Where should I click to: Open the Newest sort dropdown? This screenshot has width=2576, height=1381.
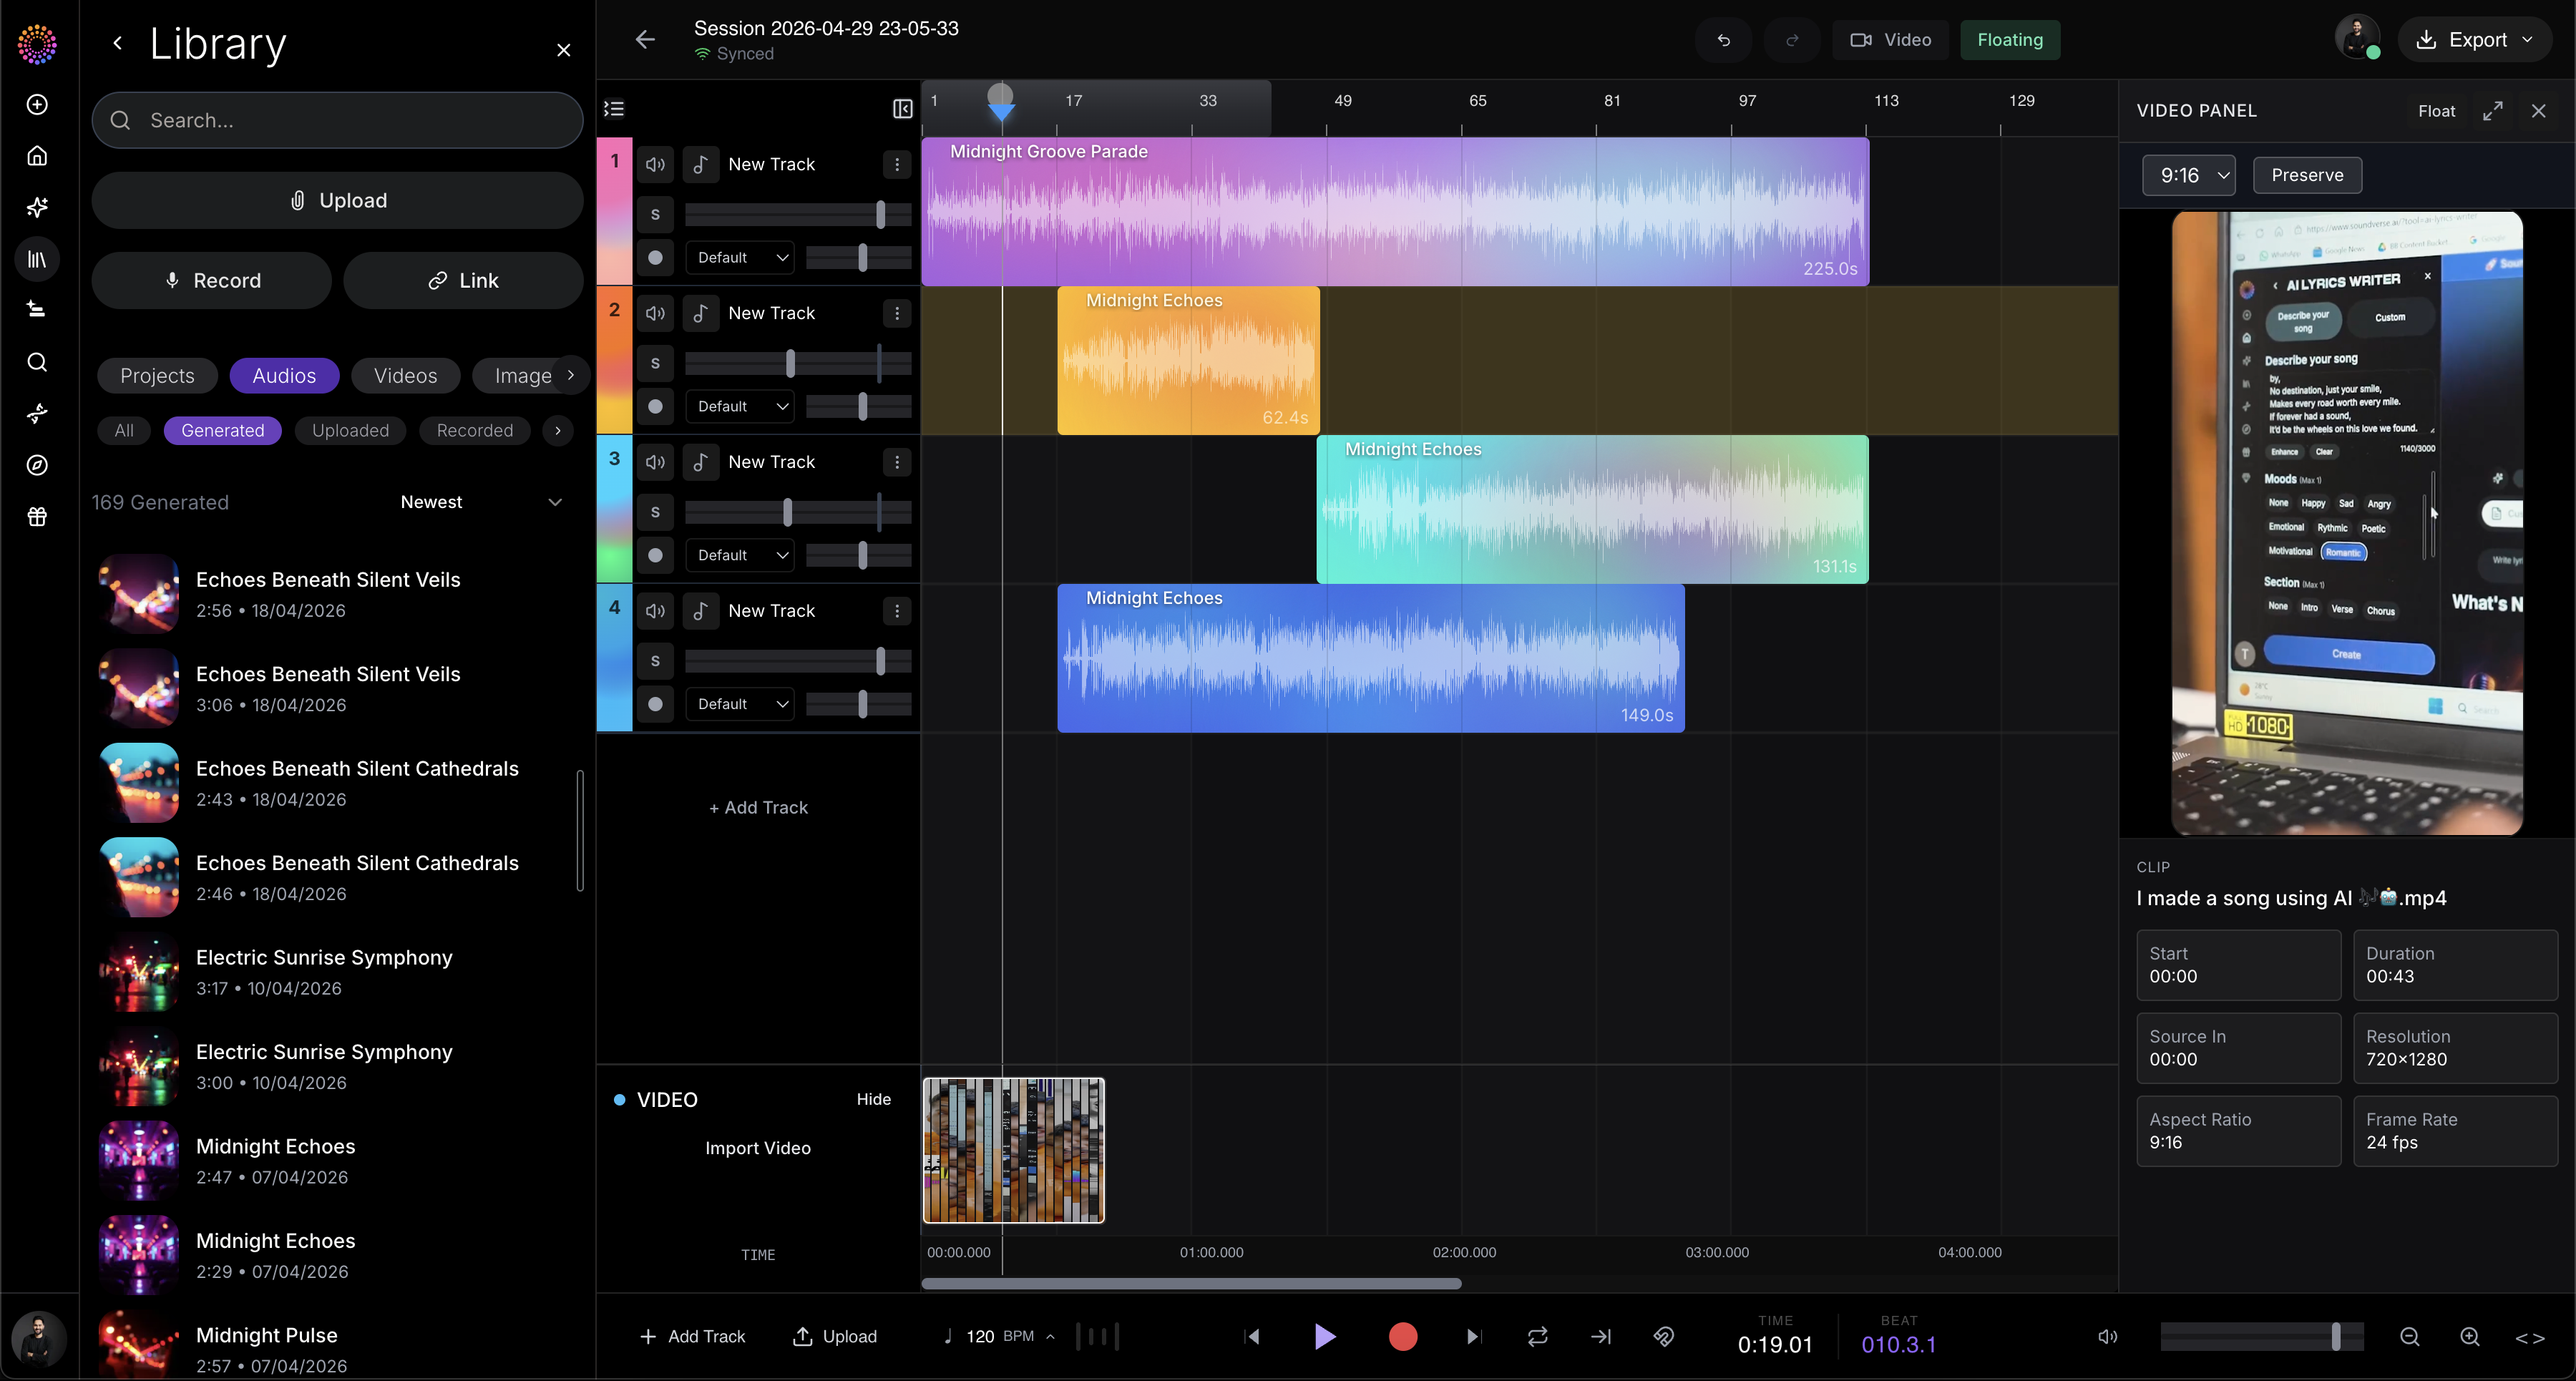[x=481, y=502]
